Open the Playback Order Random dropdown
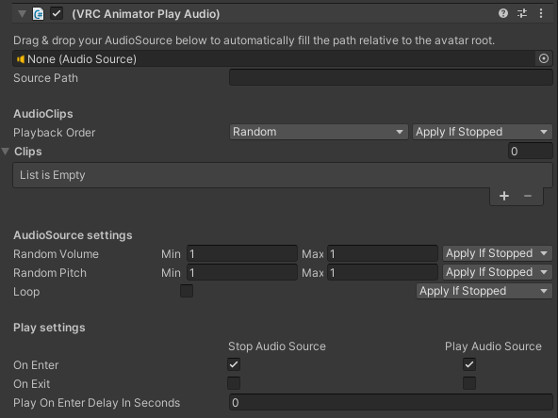Screen dimensions: 558x418 pos(319,132)
